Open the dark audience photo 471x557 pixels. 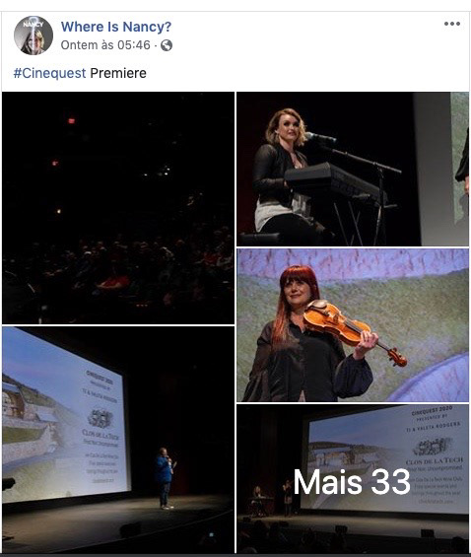(x=118, y=208)
